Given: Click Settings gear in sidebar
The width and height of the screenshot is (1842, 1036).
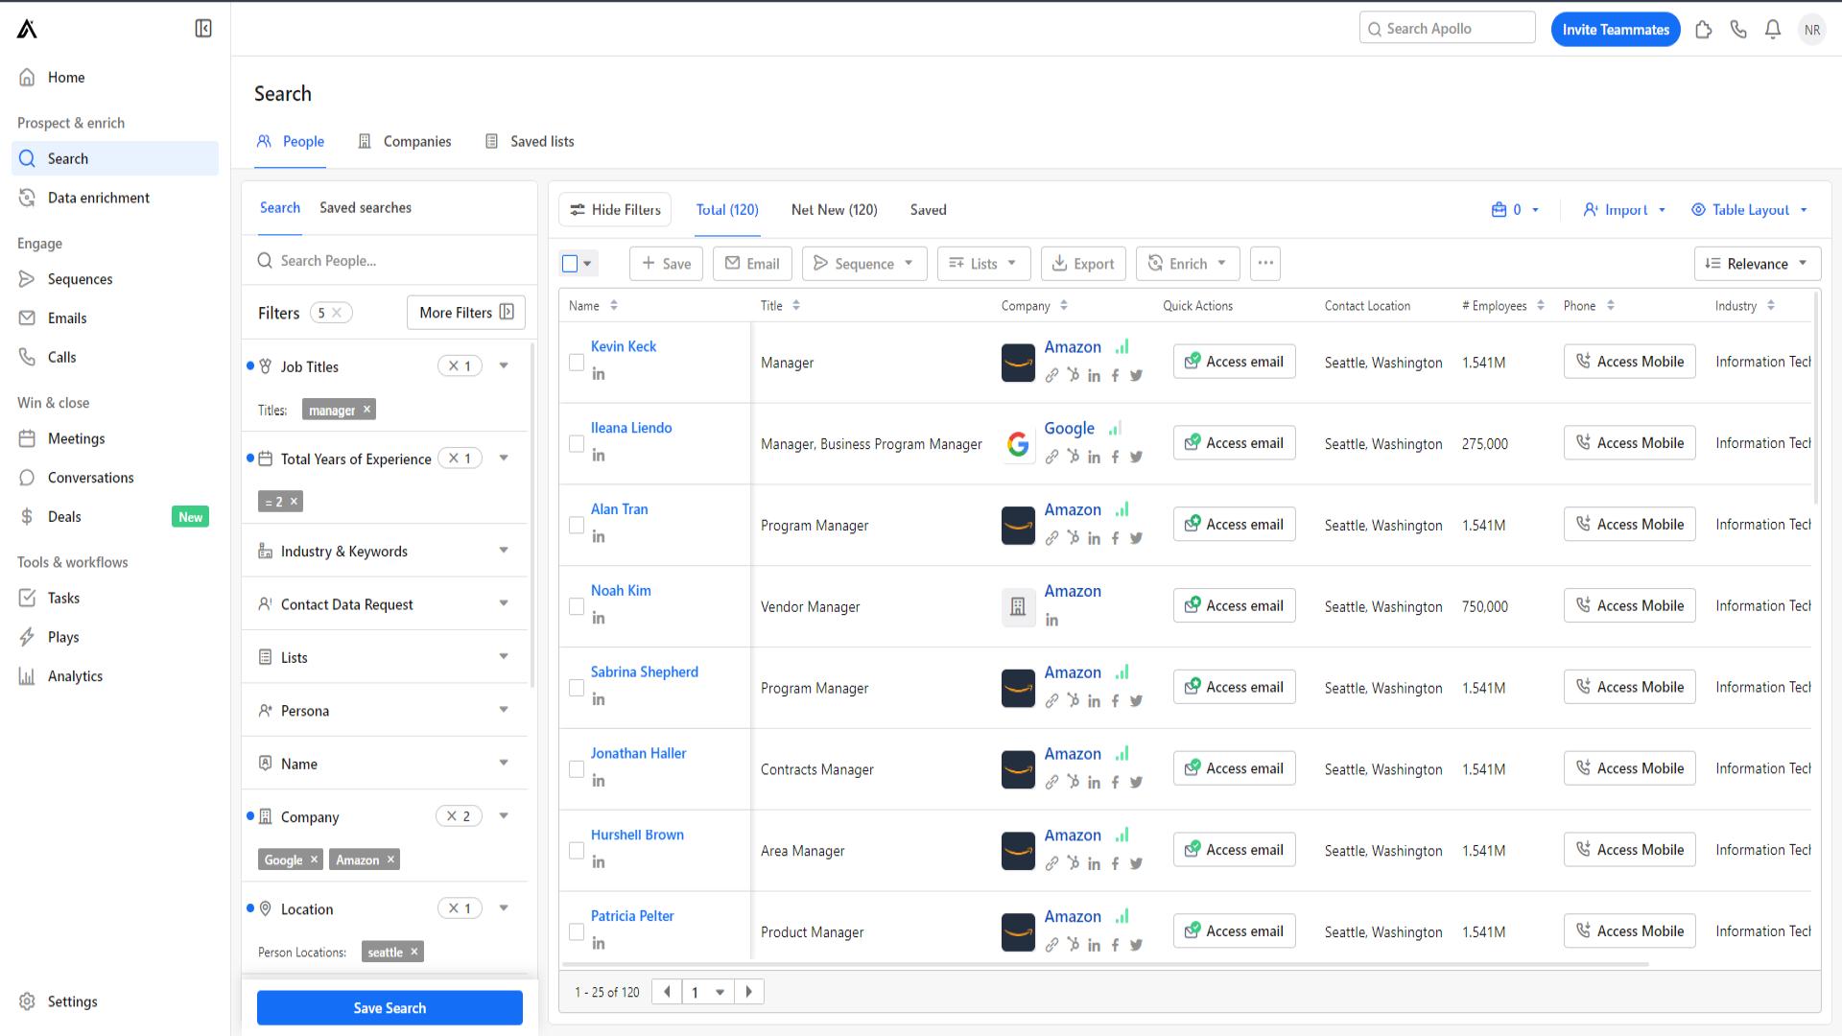Looking at the screenshot, I should point(27,1001).
